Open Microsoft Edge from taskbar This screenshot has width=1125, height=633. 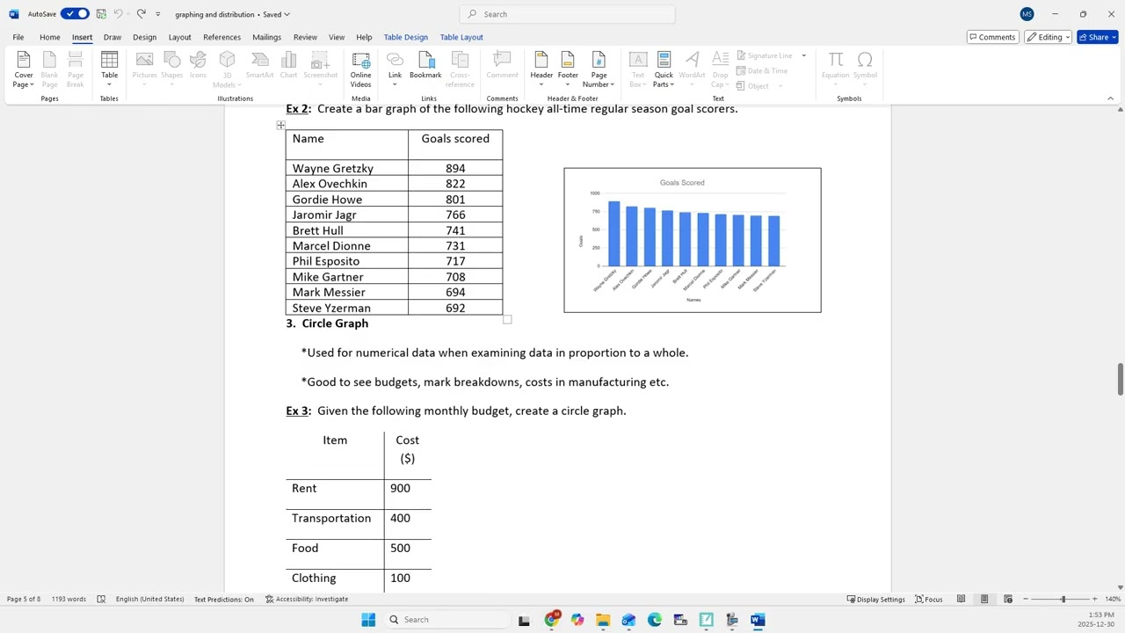(655, 620)
